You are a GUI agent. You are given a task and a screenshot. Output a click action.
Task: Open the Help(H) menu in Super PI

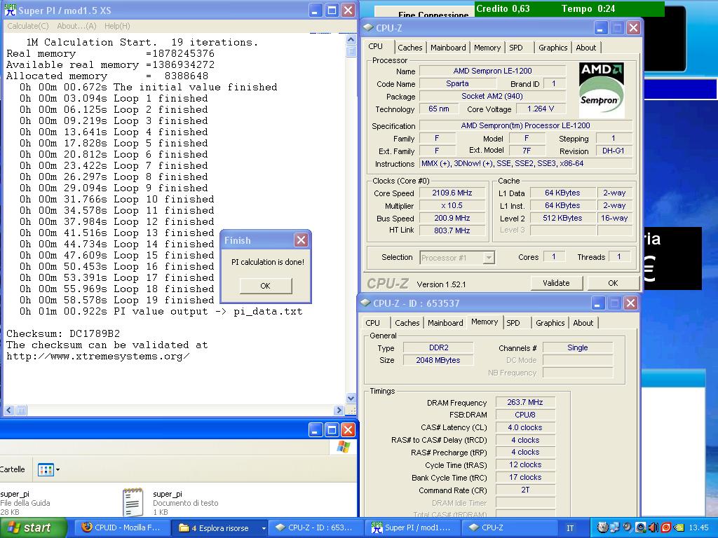pyautogui.click(x=117, y=26)
